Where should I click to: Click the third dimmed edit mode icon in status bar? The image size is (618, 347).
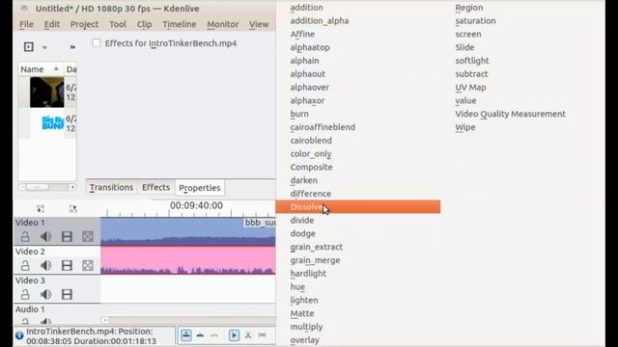[x=214, y=335]
